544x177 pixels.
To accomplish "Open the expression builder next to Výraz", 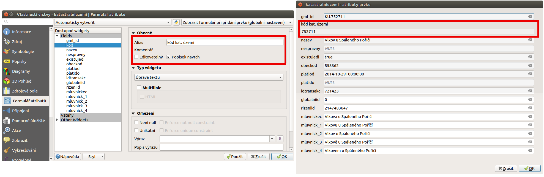I will [280, 139].
